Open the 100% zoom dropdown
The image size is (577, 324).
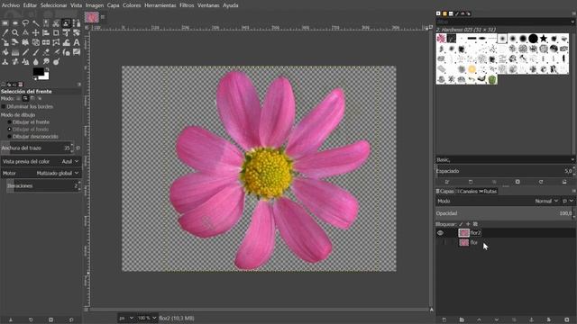point(147,318)
